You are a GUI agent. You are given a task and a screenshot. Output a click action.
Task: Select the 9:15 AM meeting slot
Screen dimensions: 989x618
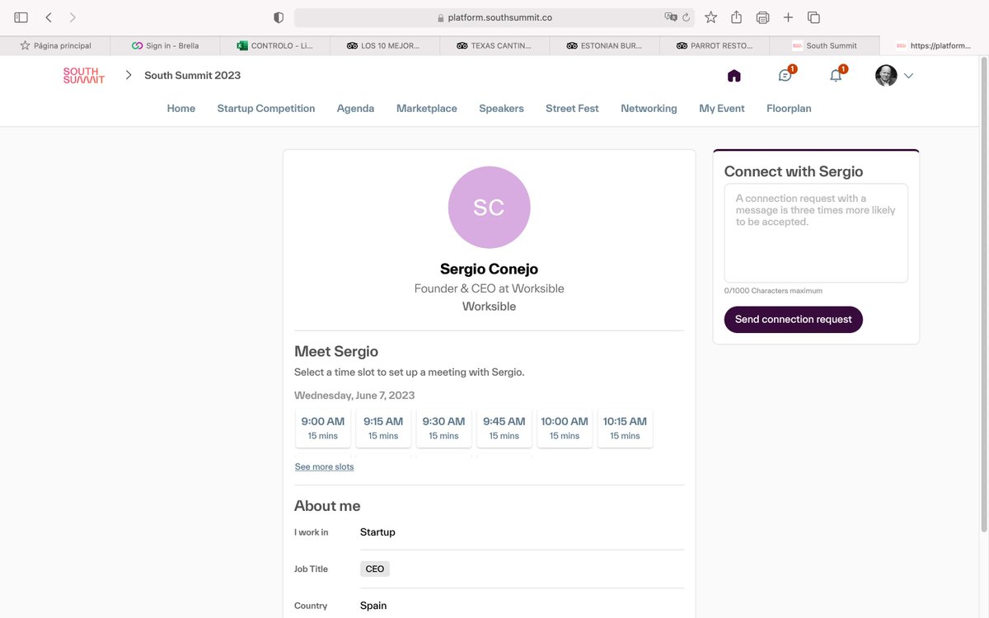[x=383, y=428]
